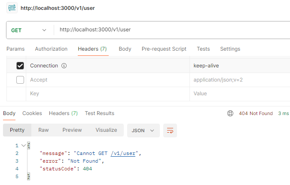This screenshot has height=185, width=290.
Task: Click the empty Key header field
Action: coord(107,94)
